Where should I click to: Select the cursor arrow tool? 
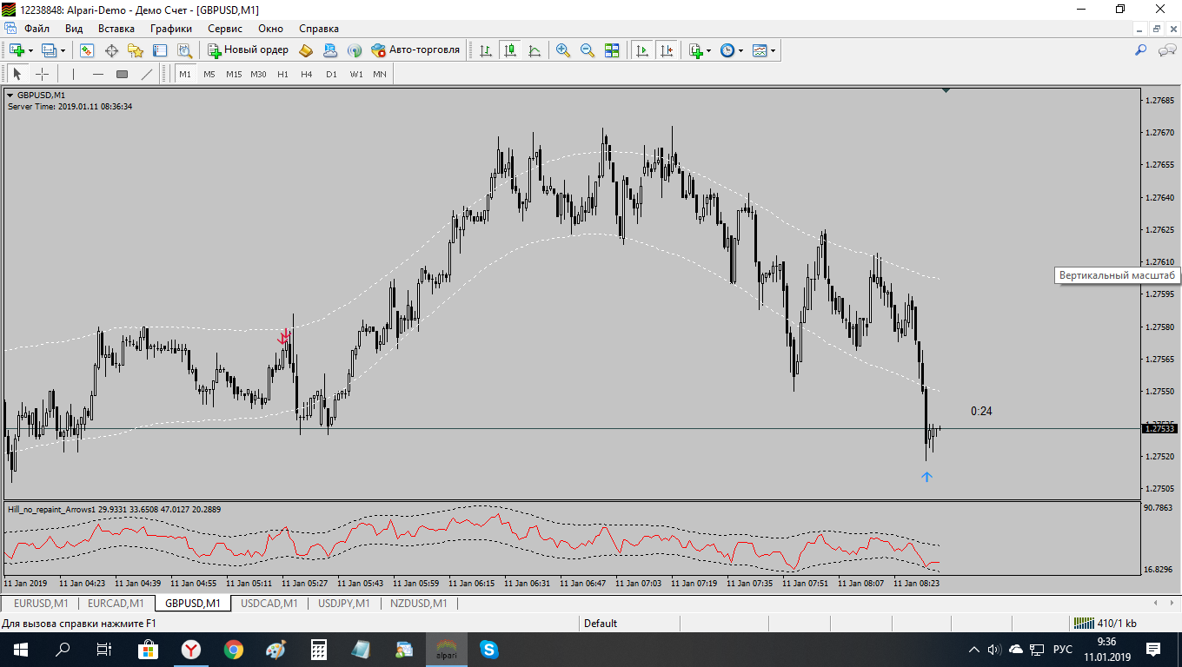17,74
